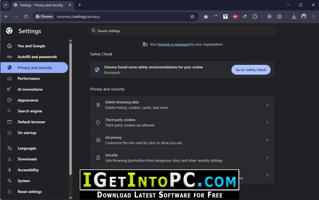Click the Ad privacy icon
Screen dimensions: 319x200
(x=98, y=140)
